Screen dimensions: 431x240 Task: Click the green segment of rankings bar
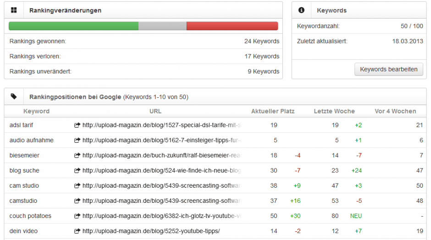click(x=73, y=26)
